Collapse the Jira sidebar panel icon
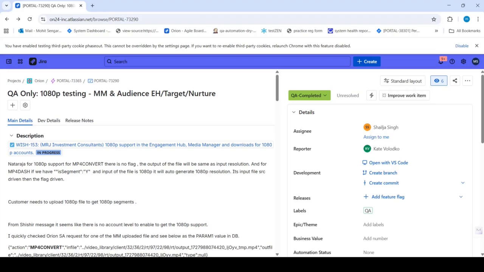 (9, 62)
